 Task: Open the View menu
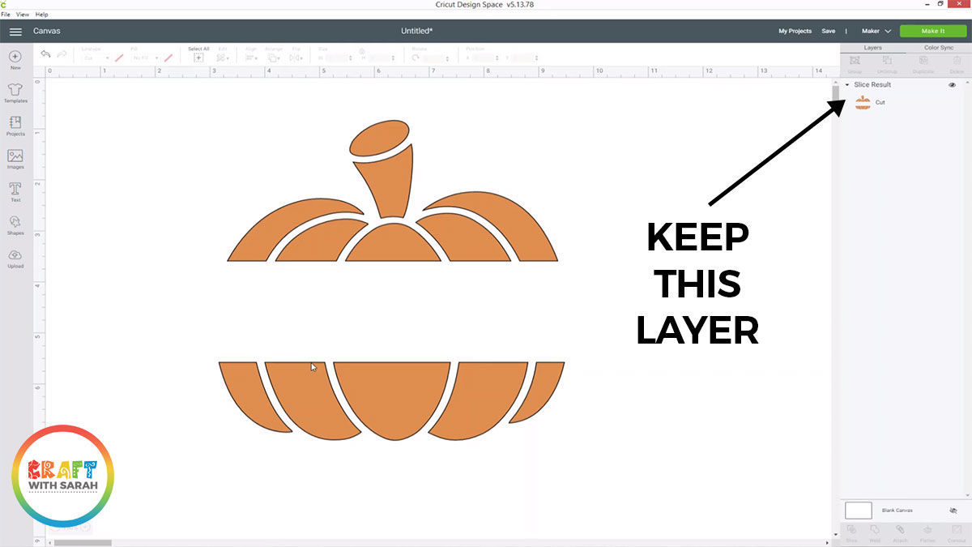[23, 15]
